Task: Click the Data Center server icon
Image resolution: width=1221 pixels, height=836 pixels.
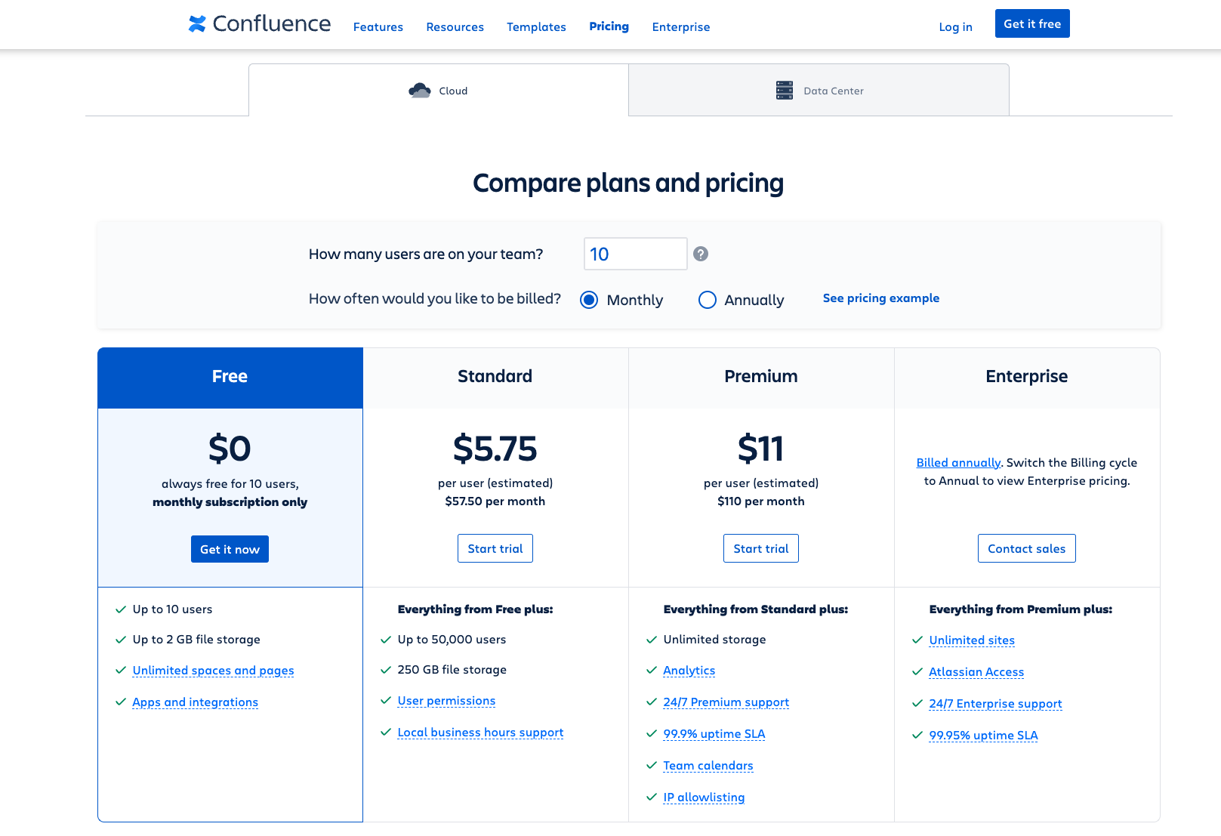Action: click(785, 91)
